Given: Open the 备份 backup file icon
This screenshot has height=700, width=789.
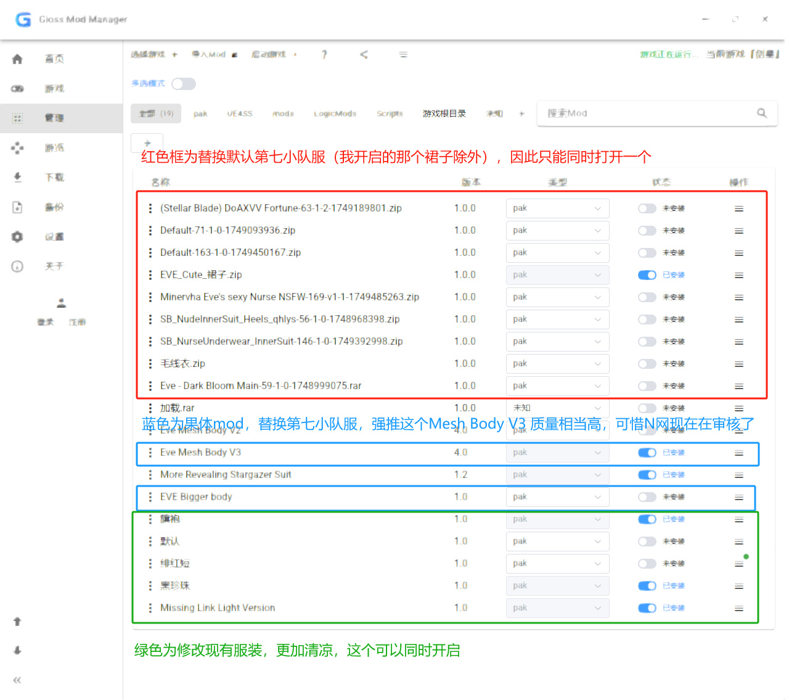Looking at the screenshot, I should 17,207.
